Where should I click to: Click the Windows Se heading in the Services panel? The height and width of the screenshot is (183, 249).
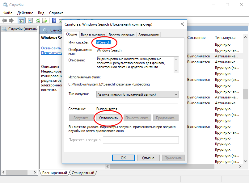tap(52, 38)
